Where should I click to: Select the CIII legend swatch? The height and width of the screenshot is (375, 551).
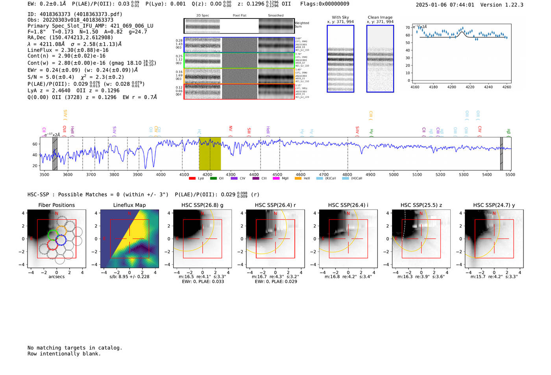pyautogui.click(x=256, y=178)
